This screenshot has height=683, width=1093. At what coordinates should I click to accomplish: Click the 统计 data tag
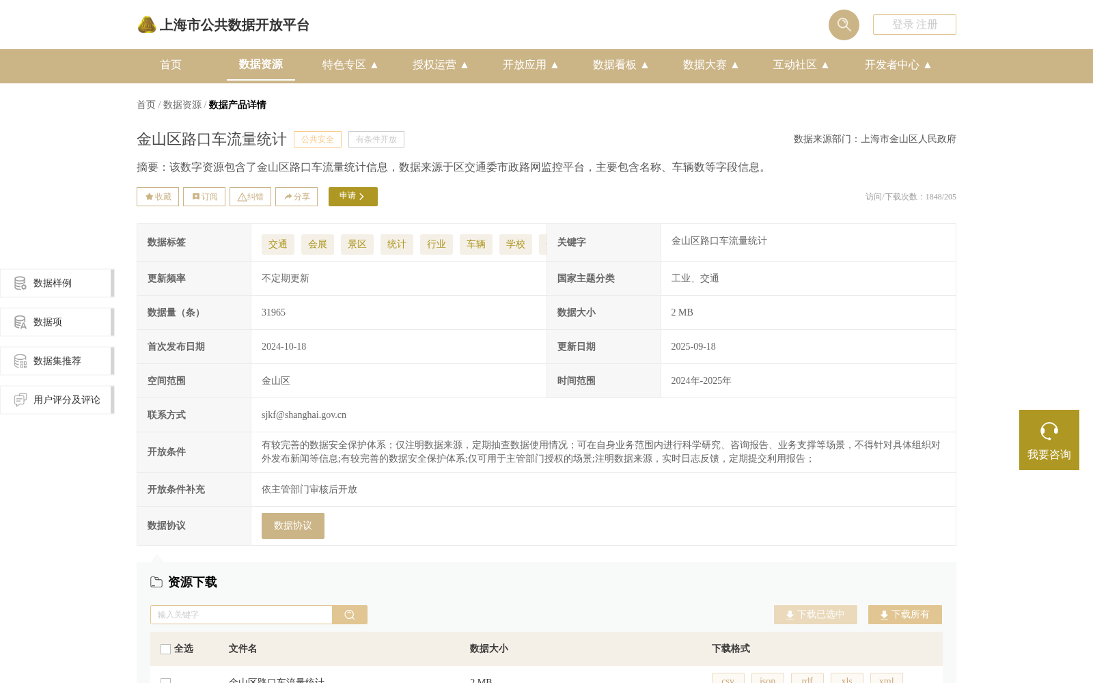point(397,245)
